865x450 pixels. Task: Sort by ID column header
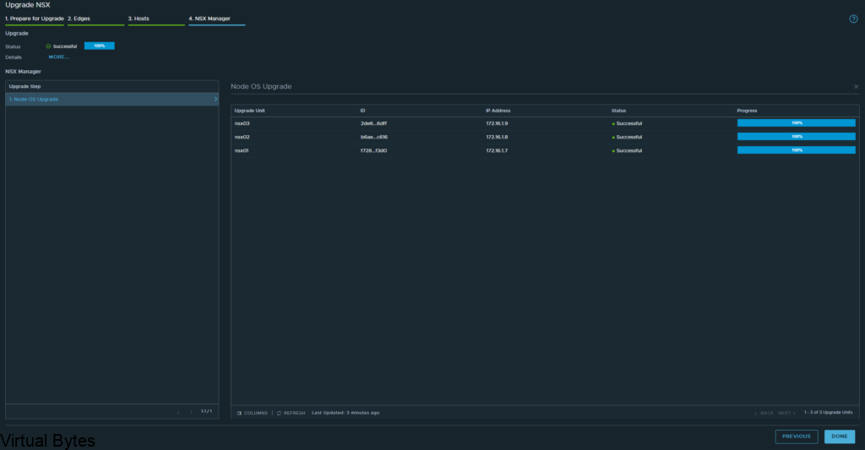pos(362,111)
